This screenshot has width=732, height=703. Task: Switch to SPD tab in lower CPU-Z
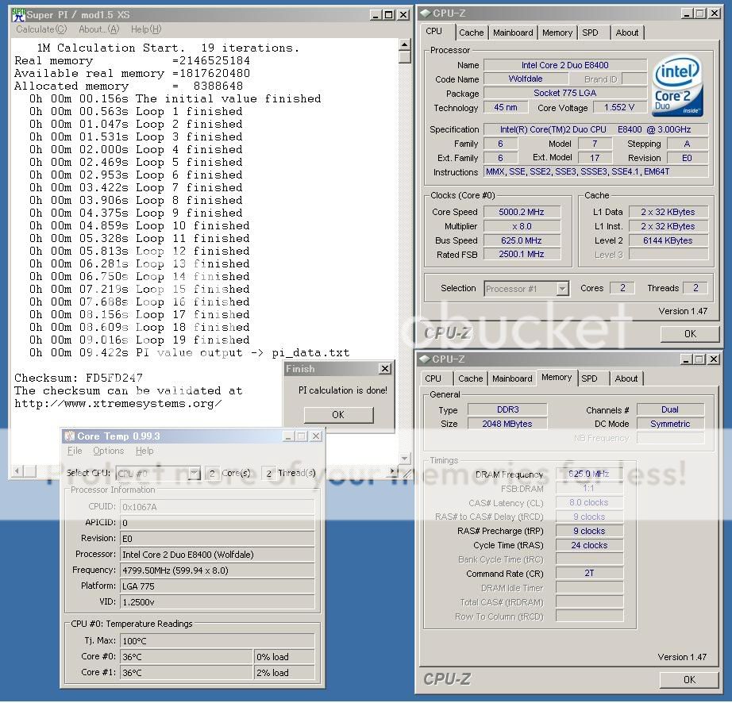click(589, 378)
